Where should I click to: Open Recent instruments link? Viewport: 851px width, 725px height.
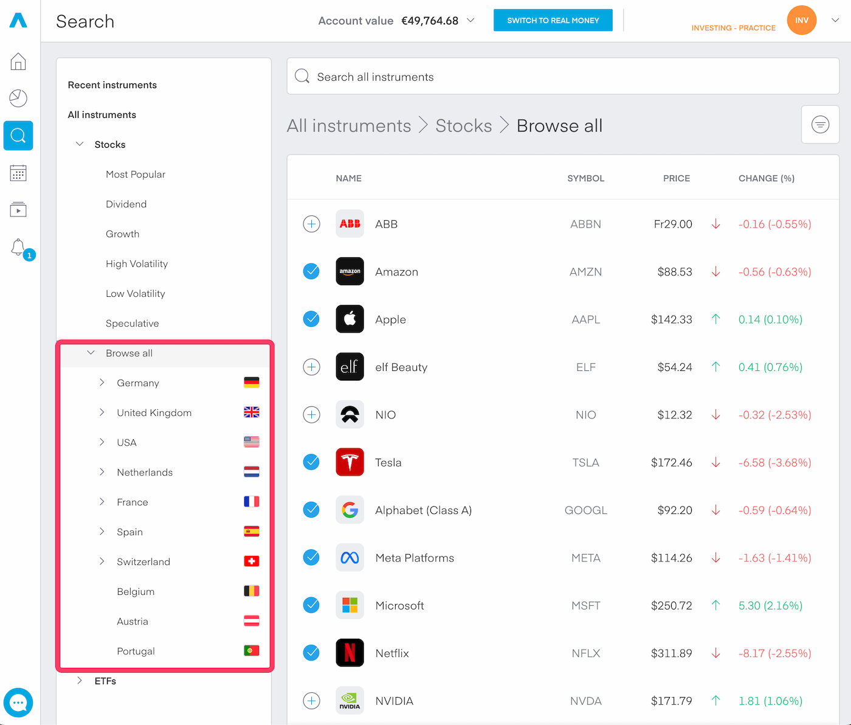tap(112, 85)
